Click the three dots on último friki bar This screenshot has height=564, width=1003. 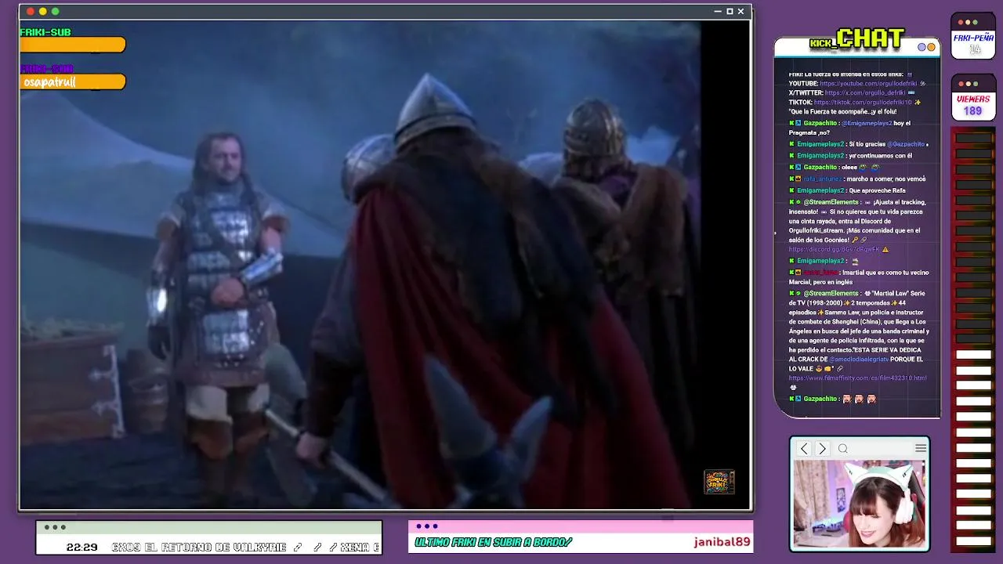(x=427, y=526)
